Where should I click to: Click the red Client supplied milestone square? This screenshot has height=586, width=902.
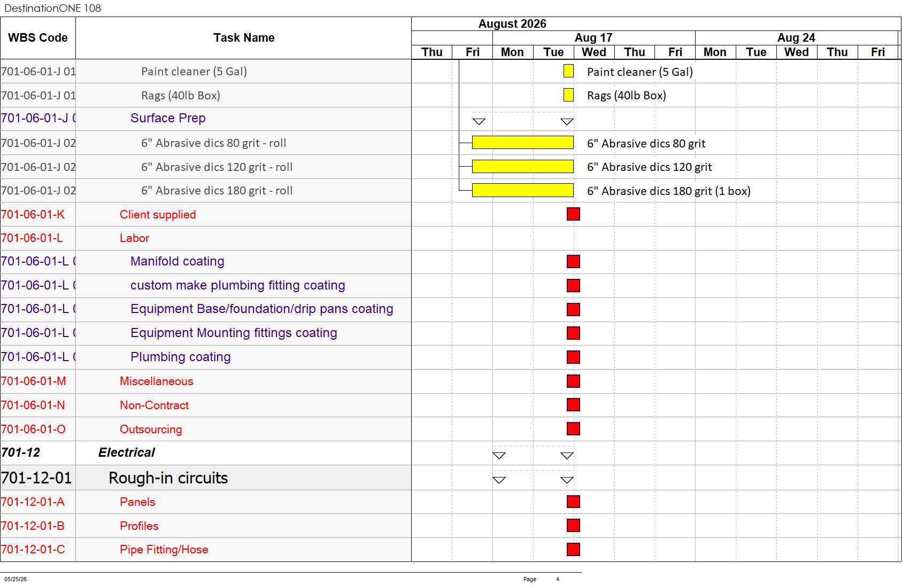pos(573,214)
